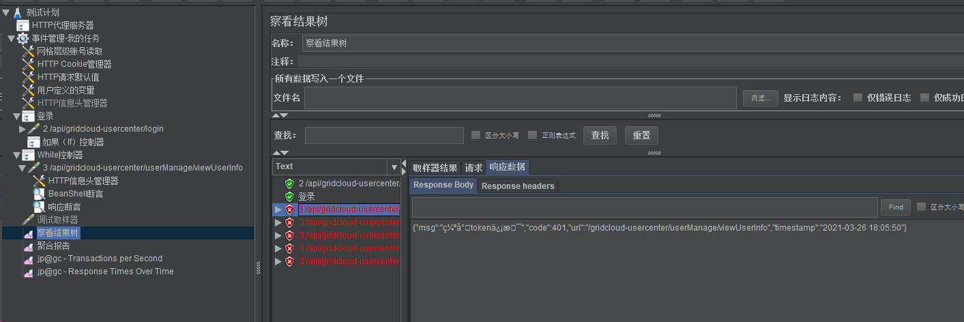The width and height of the screenshot is (964, 322).
Task: Click the response body JSON text
Action: pyautogui.click(x=660, y=227)
